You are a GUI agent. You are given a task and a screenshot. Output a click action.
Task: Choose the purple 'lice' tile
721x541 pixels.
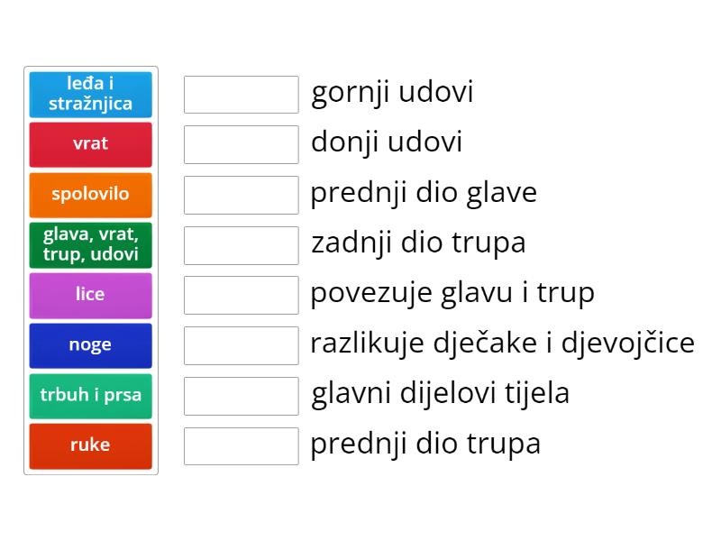click(x=90, y=295)
